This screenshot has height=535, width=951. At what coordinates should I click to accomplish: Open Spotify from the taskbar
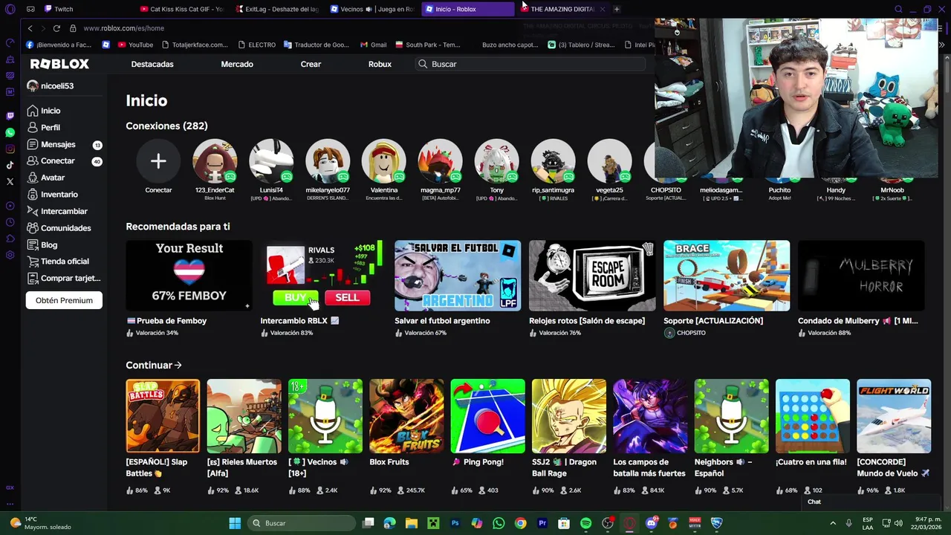coord(585,523)
